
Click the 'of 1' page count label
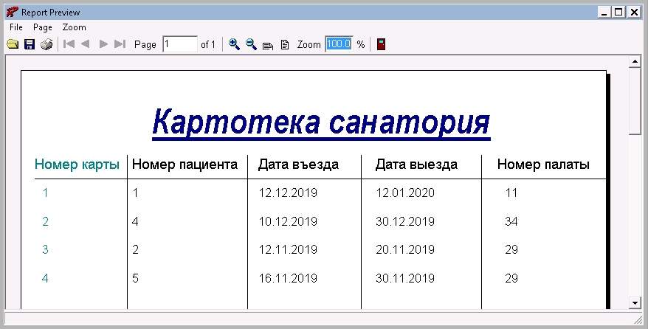click(208, 44)
